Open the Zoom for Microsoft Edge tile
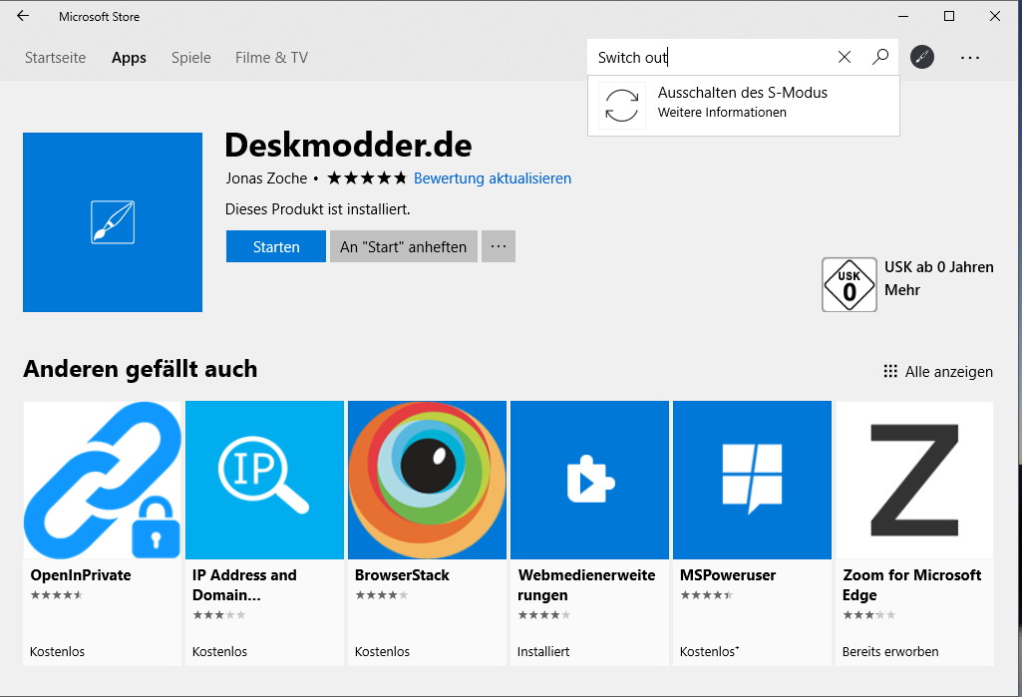This screenshot has width=1022, height=697. (914, 533)
